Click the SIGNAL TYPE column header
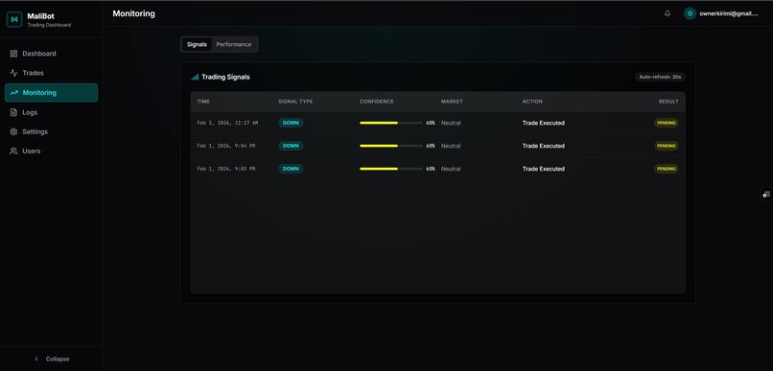The width and height of the screenshot is (773, 371). point(295,102)
